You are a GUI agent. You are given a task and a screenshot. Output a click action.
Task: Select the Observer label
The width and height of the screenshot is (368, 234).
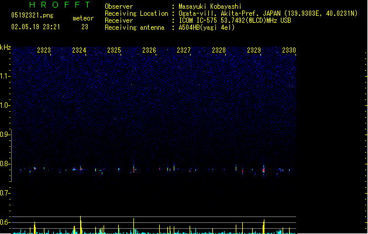click(119, 6)
